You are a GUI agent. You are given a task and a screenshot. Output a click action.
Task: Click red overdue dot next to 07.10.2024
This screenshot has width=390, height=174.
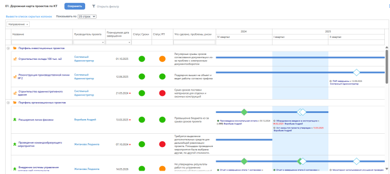coord(130,144)
